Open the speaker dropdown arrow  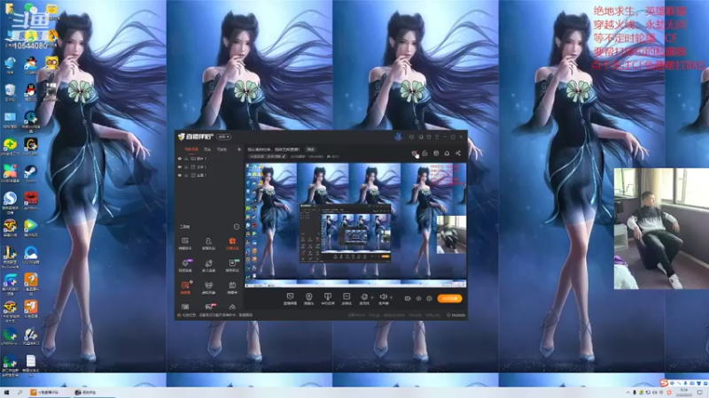[x=391, y=298]
